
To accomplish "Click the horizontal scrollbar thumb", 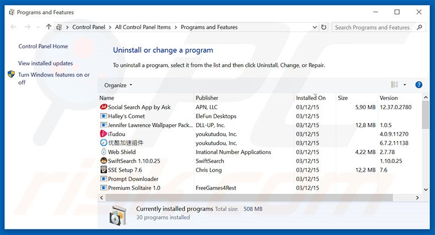I will coord(249,198).
